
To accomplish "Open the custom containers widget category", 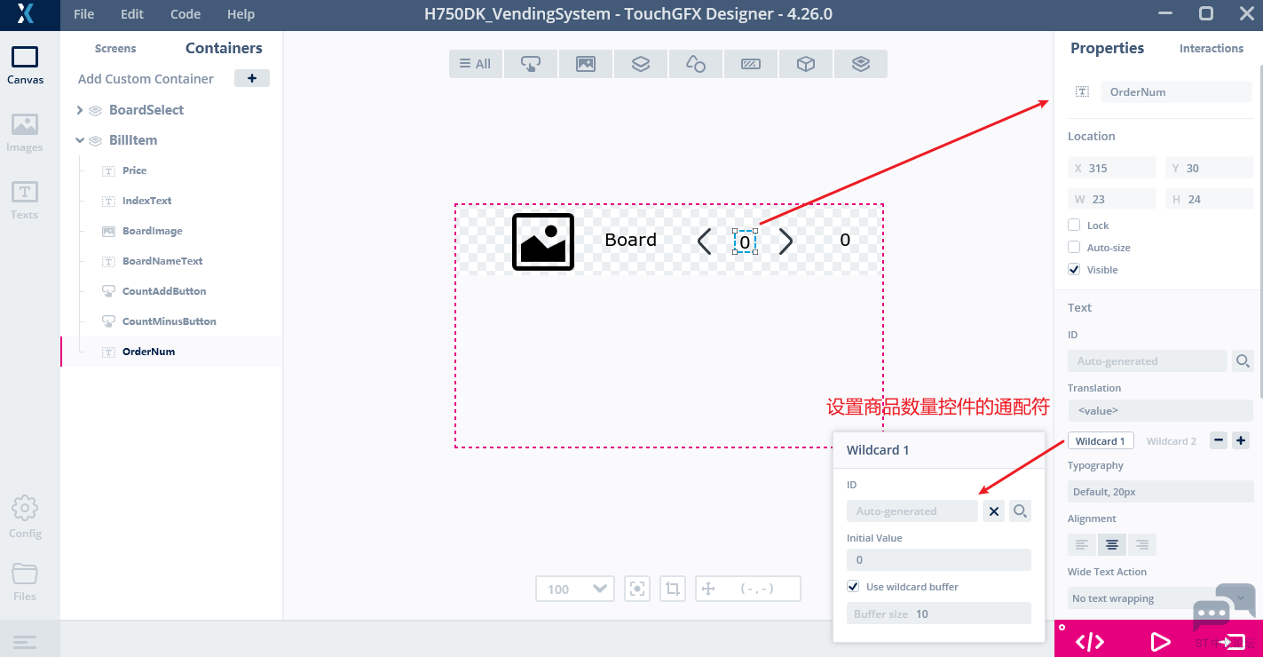I will click(860, 64).
